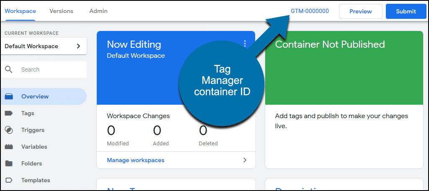Select Overview in the sidebar
Viewport: 429px width, 191px height.
point(44,96)
